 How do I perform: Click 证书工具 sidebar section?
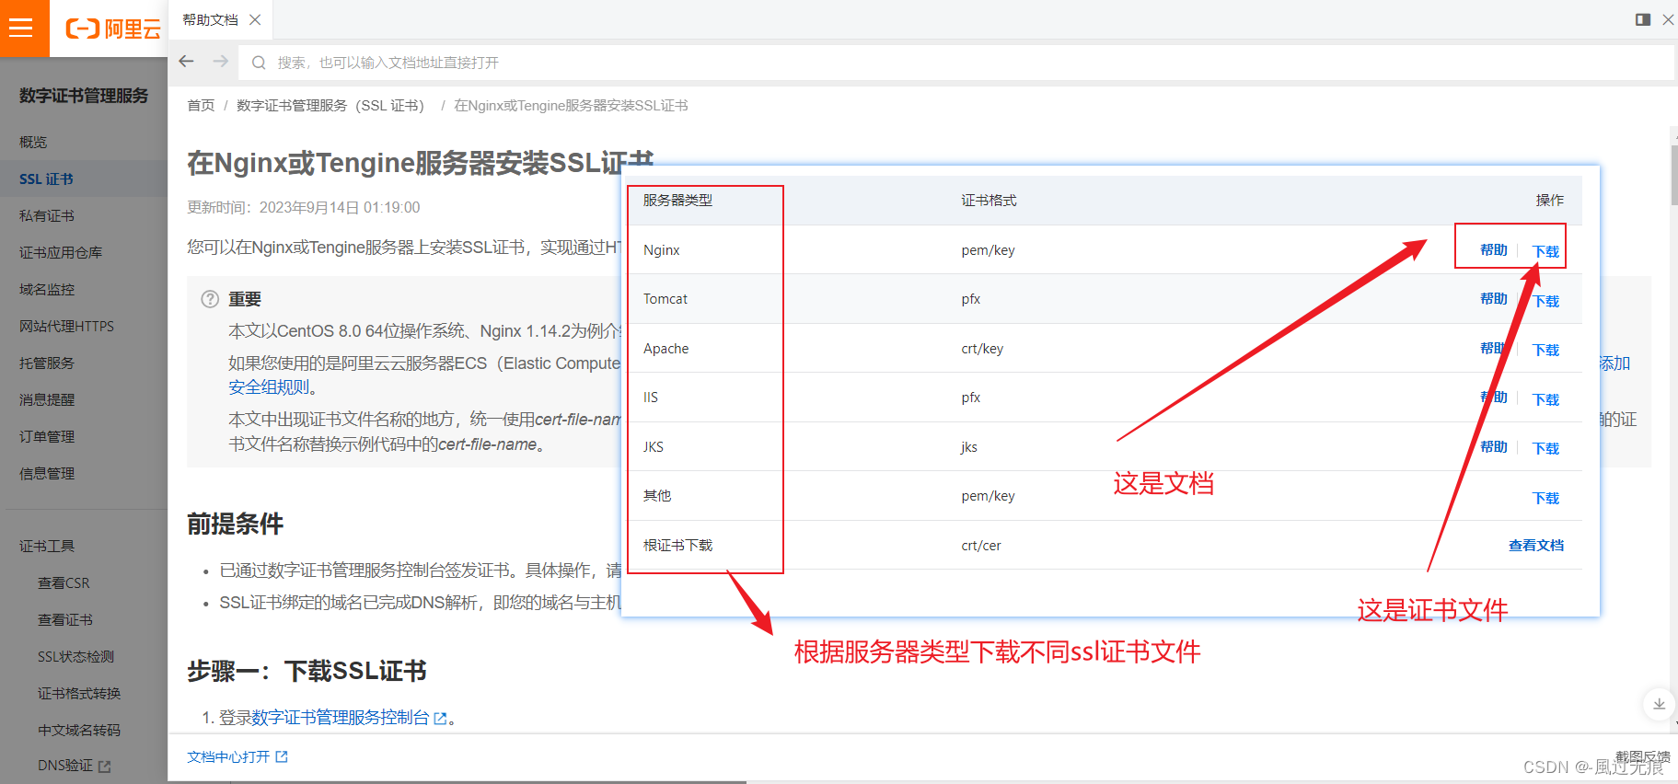pos(47,546)
